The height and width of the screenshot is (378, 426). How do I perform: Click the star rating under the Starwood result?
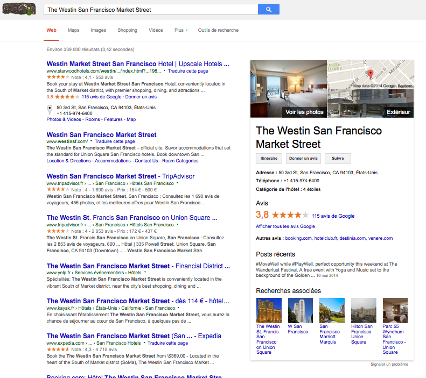click(x=58, y=77)
